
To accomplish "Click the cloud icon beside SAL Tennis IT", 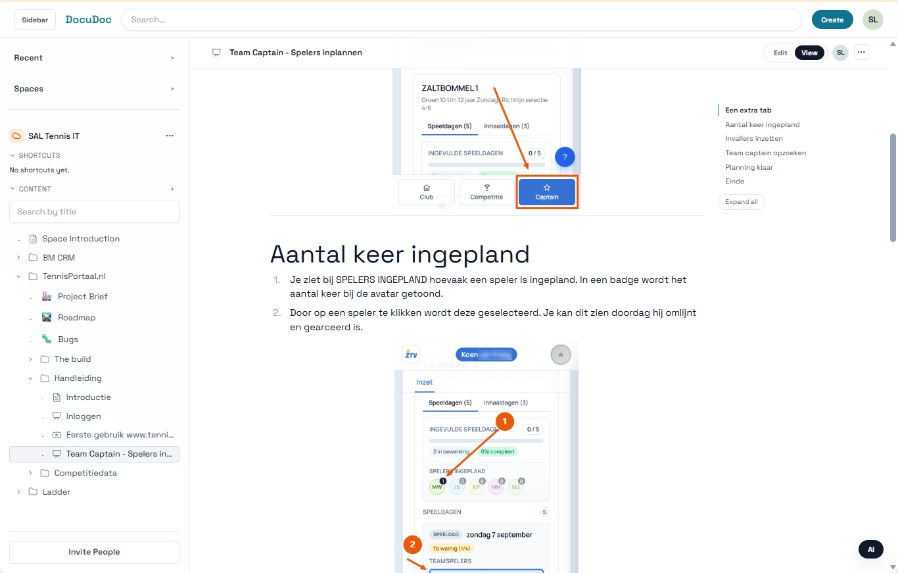I will 16,136.
